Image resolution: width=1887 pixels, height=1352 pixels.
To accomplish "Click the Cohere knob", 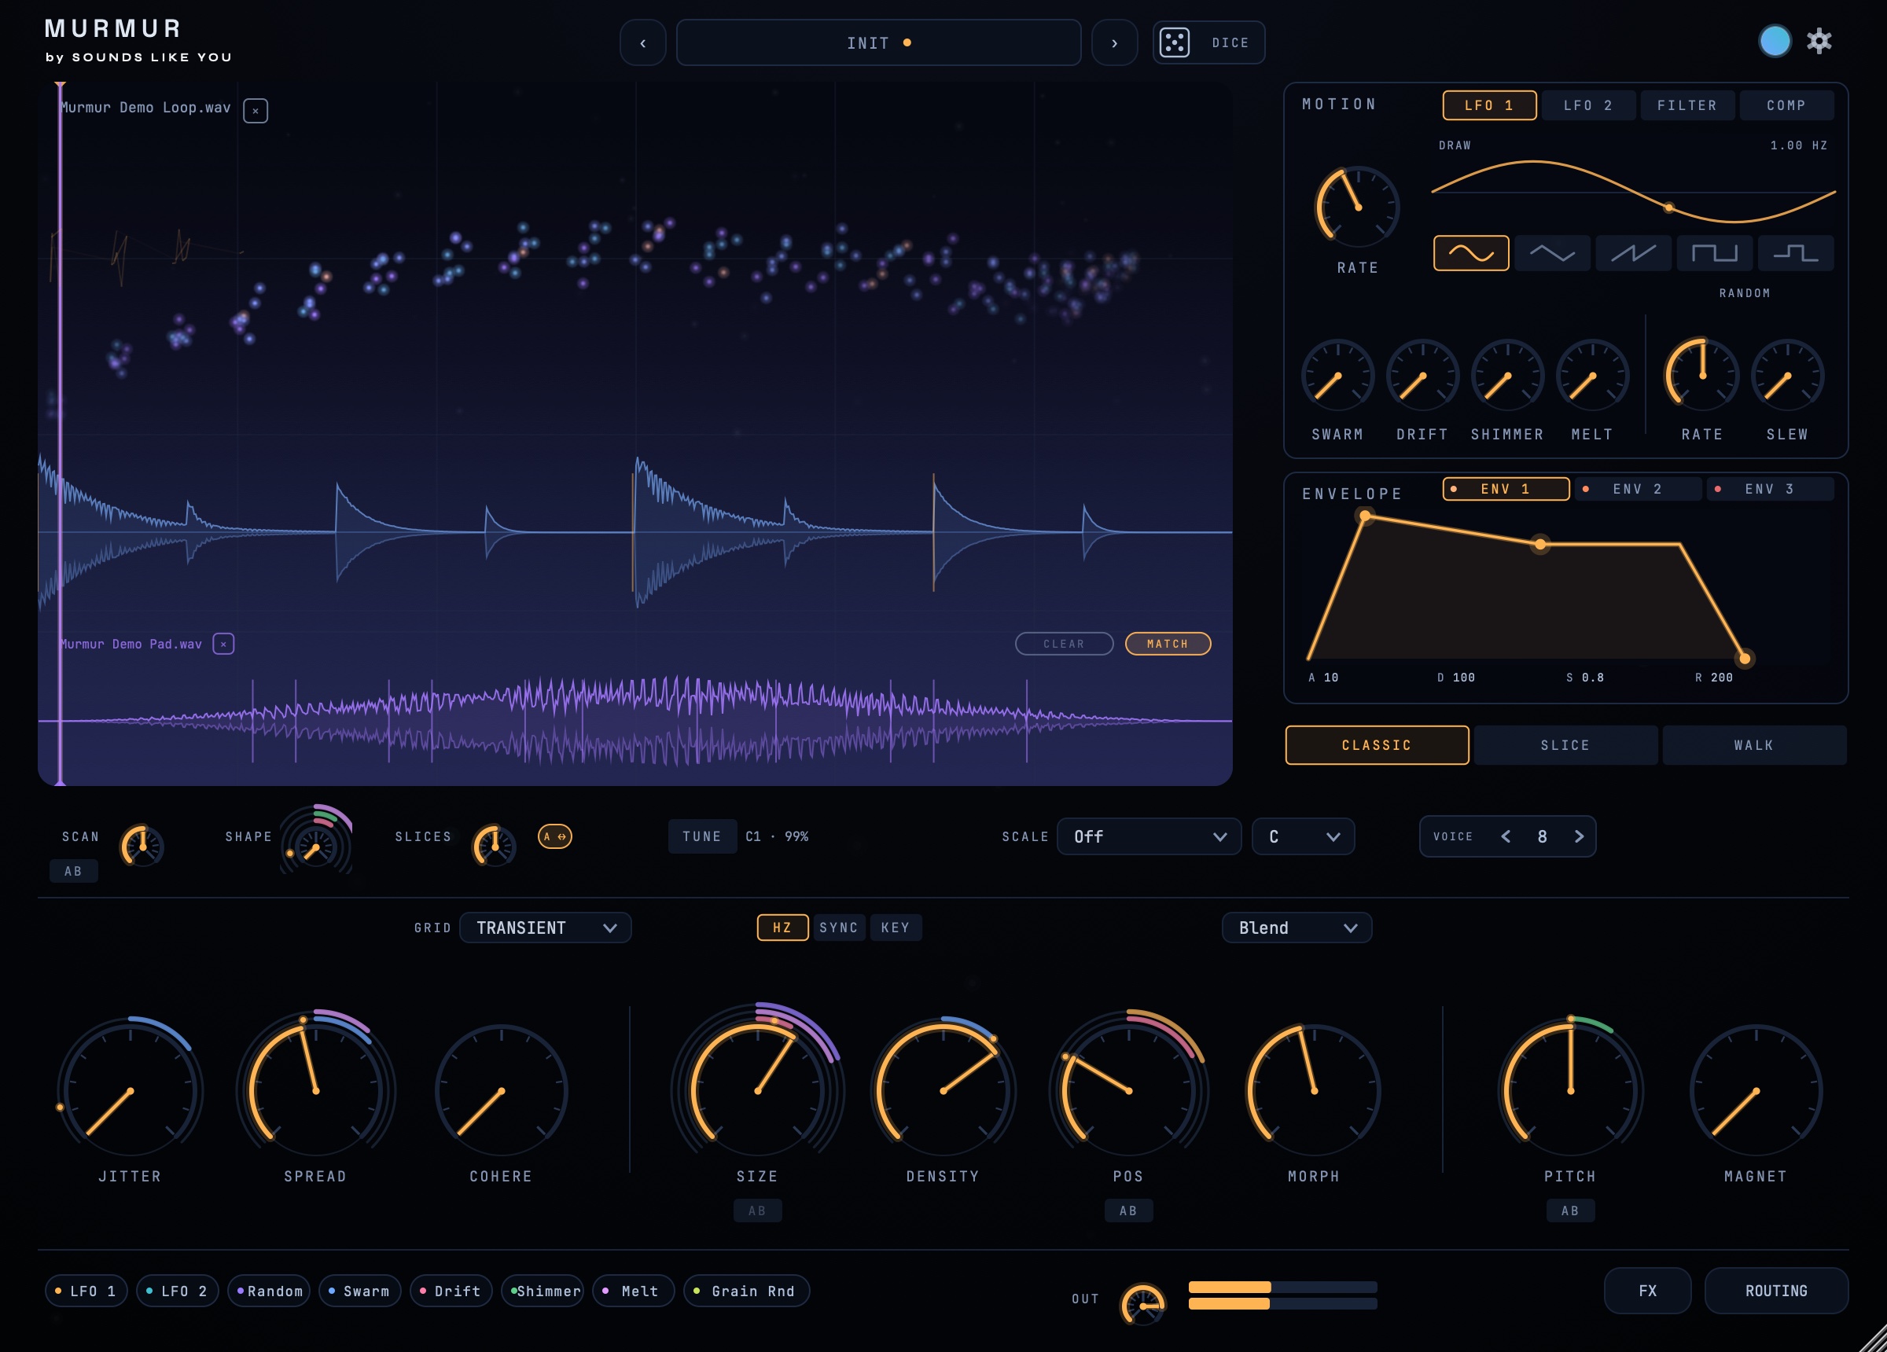I will [x=501, y=1090].
